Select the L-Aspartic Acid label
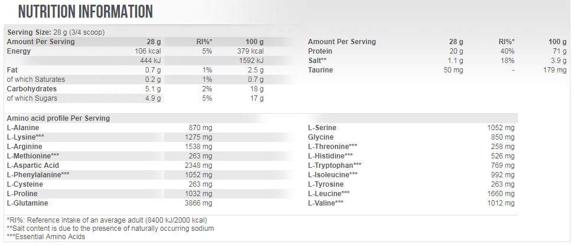This screenshot has height=245, width=574. tap(32, 165)
